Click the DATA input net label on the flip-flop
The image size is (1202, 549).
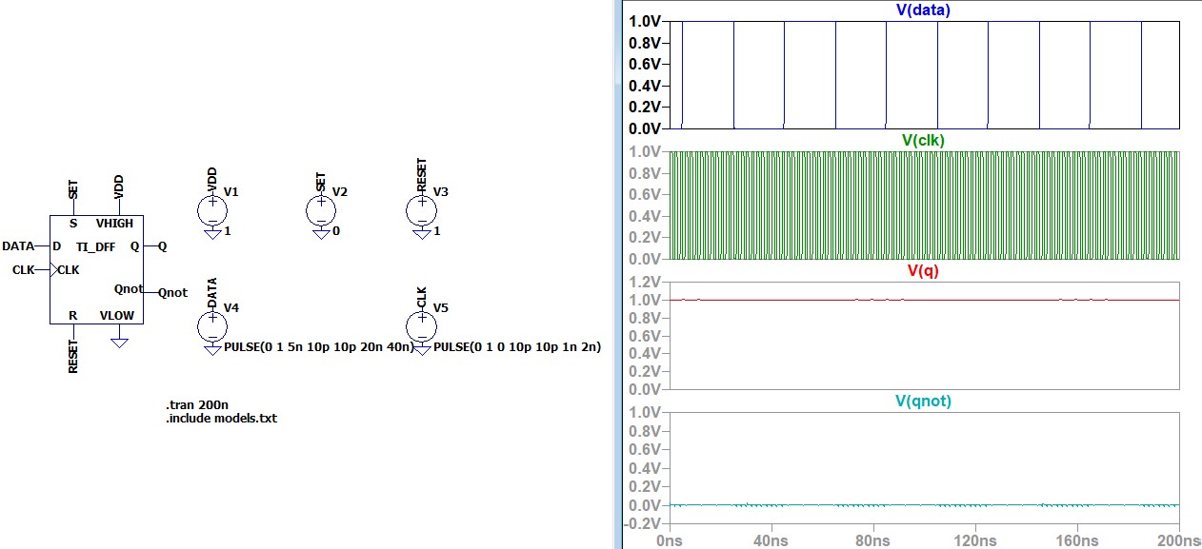tap(18, 245)
